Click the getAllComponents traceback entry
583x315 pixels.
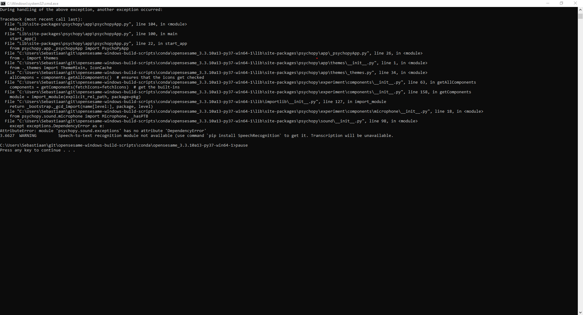coord(240,82)
